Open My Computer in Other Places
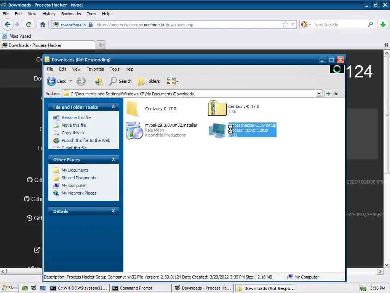The image size is (390, 293). pyautogui.click(x=74, y=186)
